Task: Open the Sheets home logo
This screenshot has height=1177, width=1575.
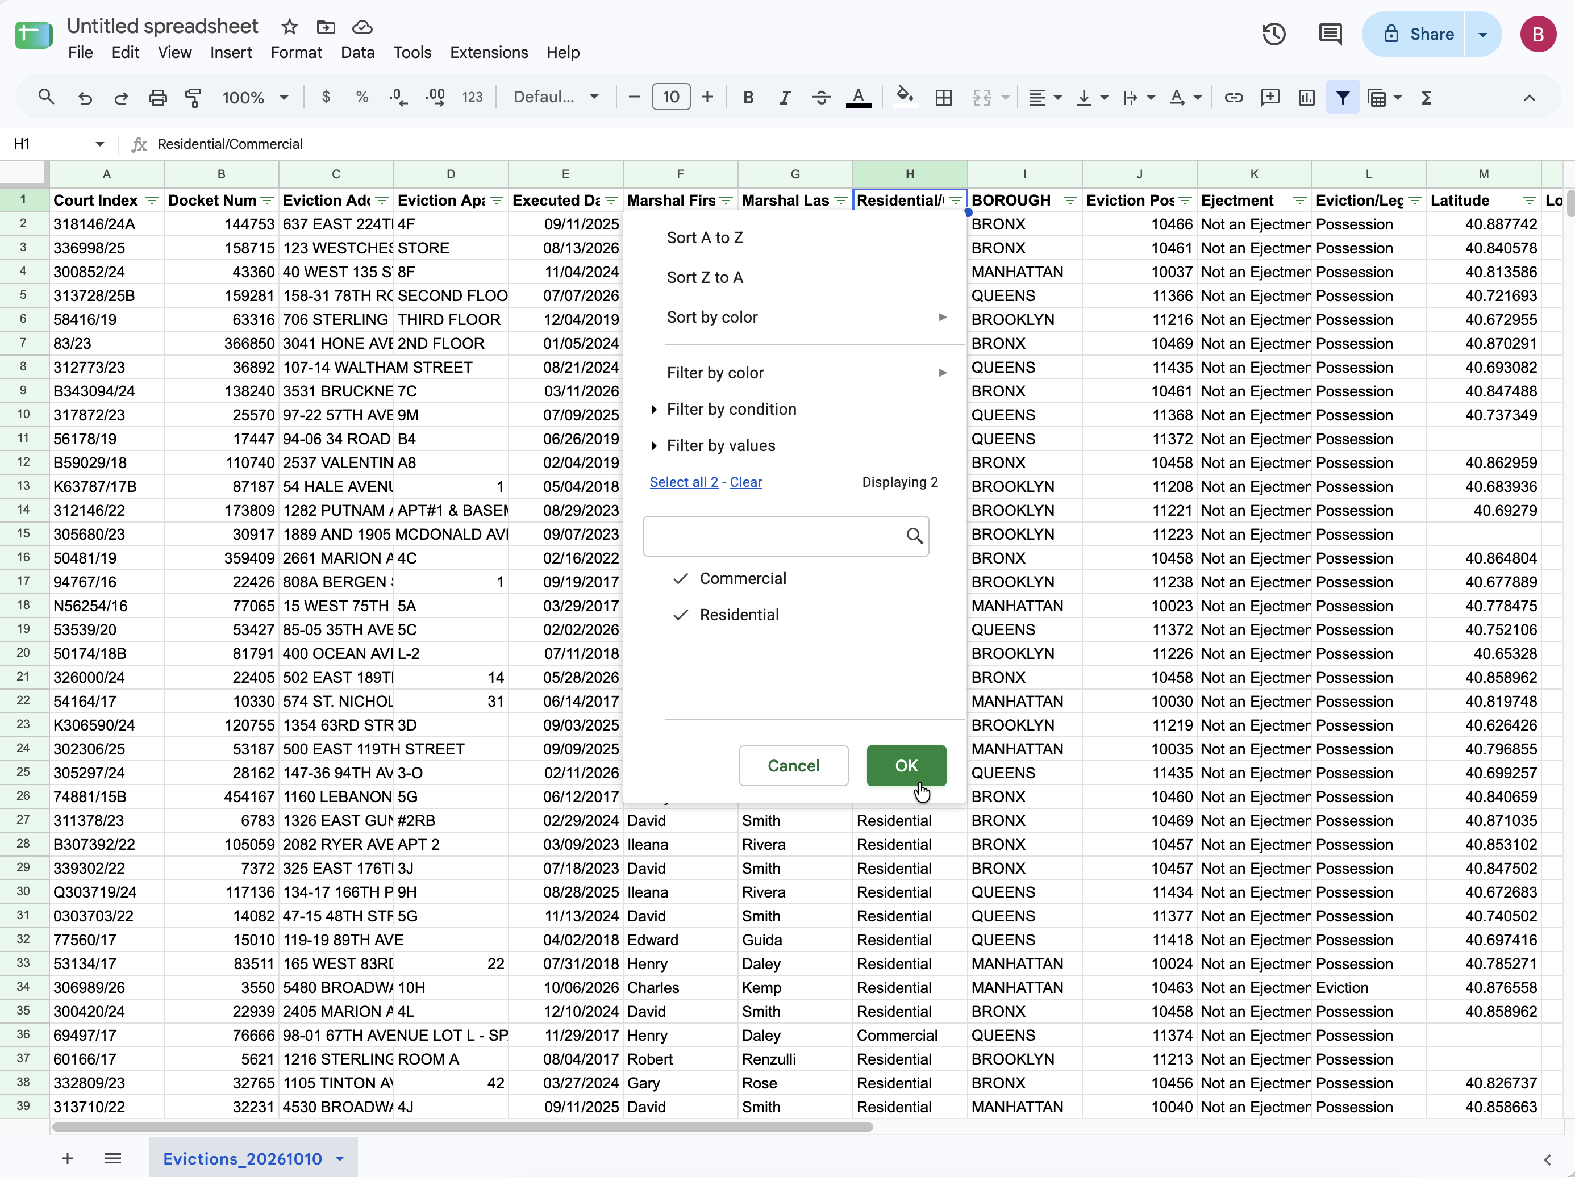Action: 34,35
